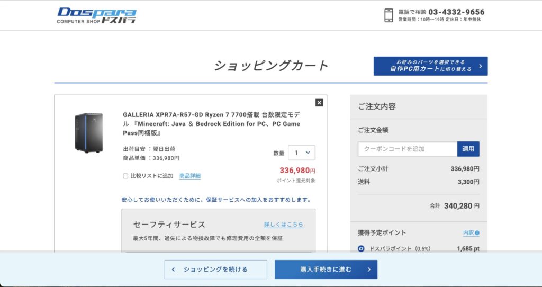Click 詳しくはこちら for セーフティサービス

[x=284, y=225]
